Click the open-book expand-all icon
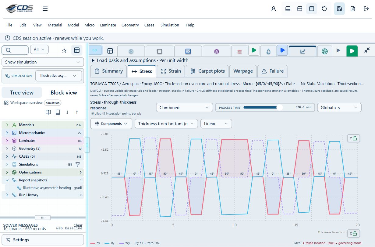This screenshot has height=247, width=375. pos(48,112)
